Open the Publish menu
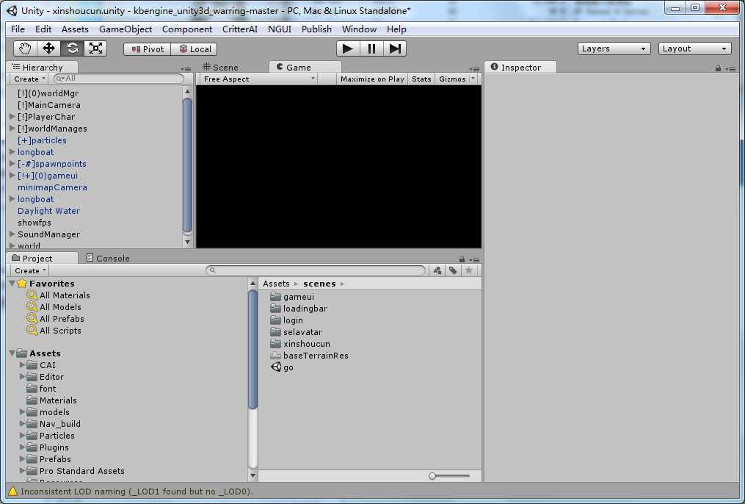 pyautogui.click(x=316, y=29)
